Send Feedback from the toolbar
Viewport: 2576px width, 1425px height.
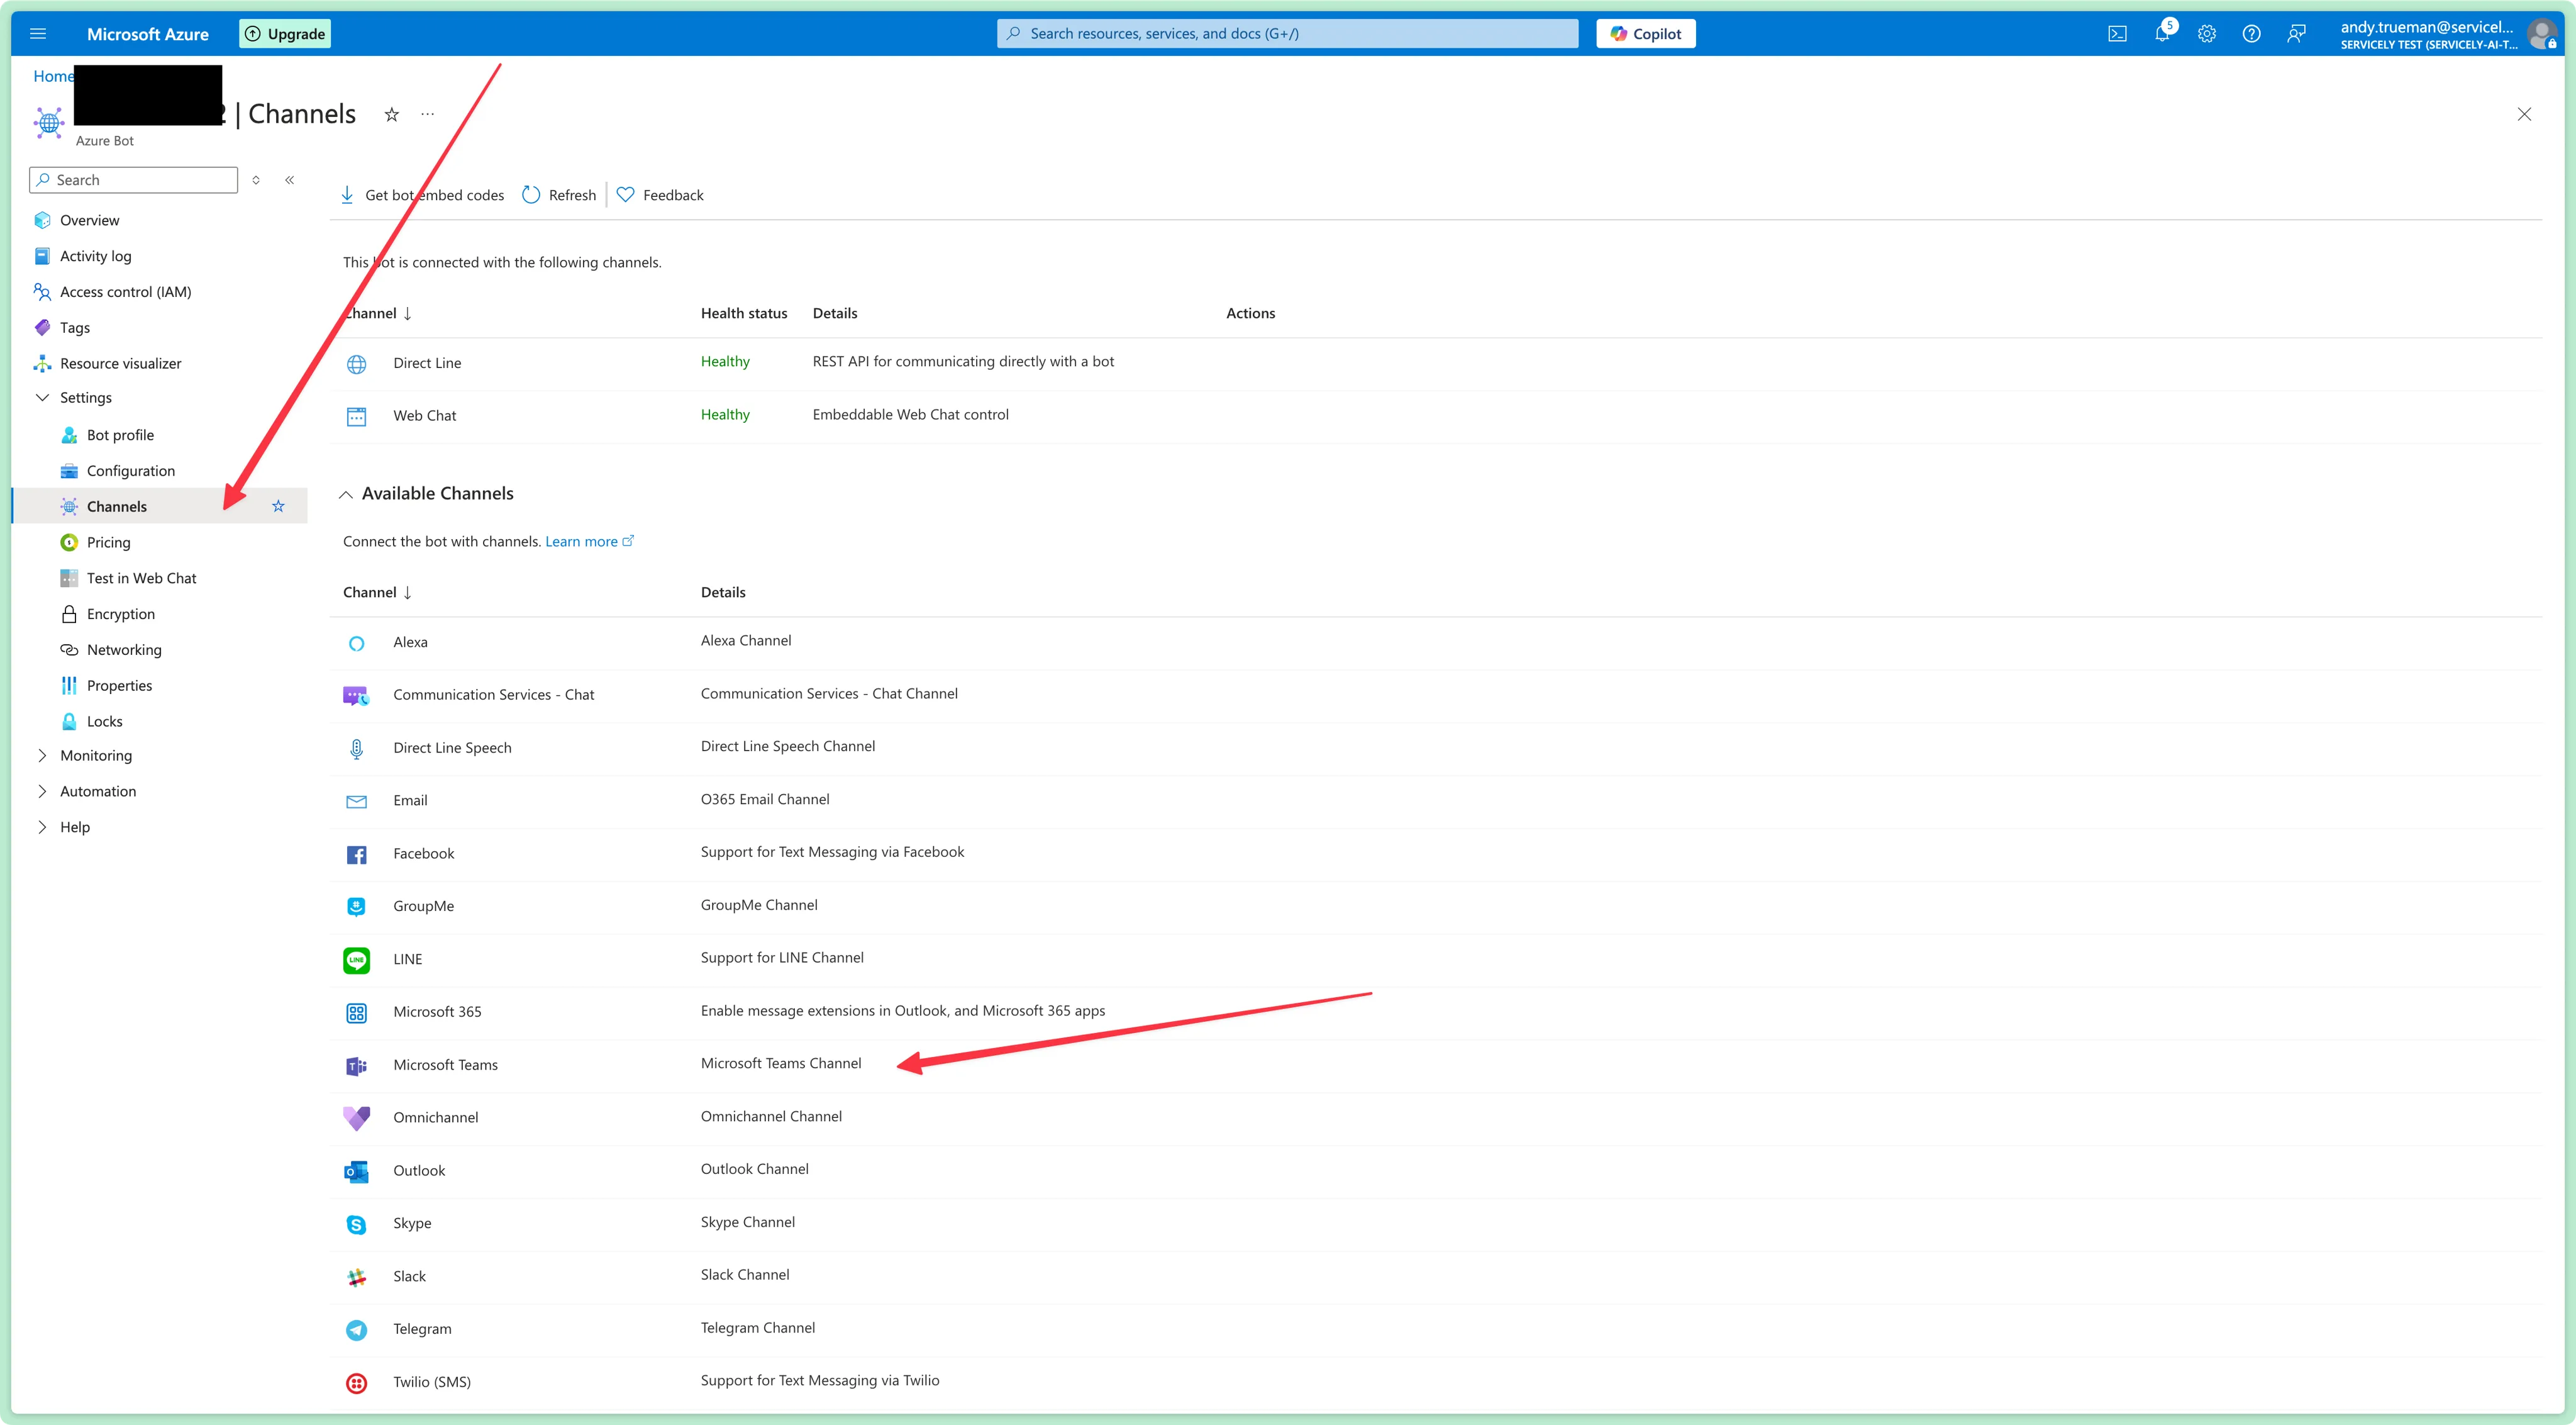coord(660,195)
